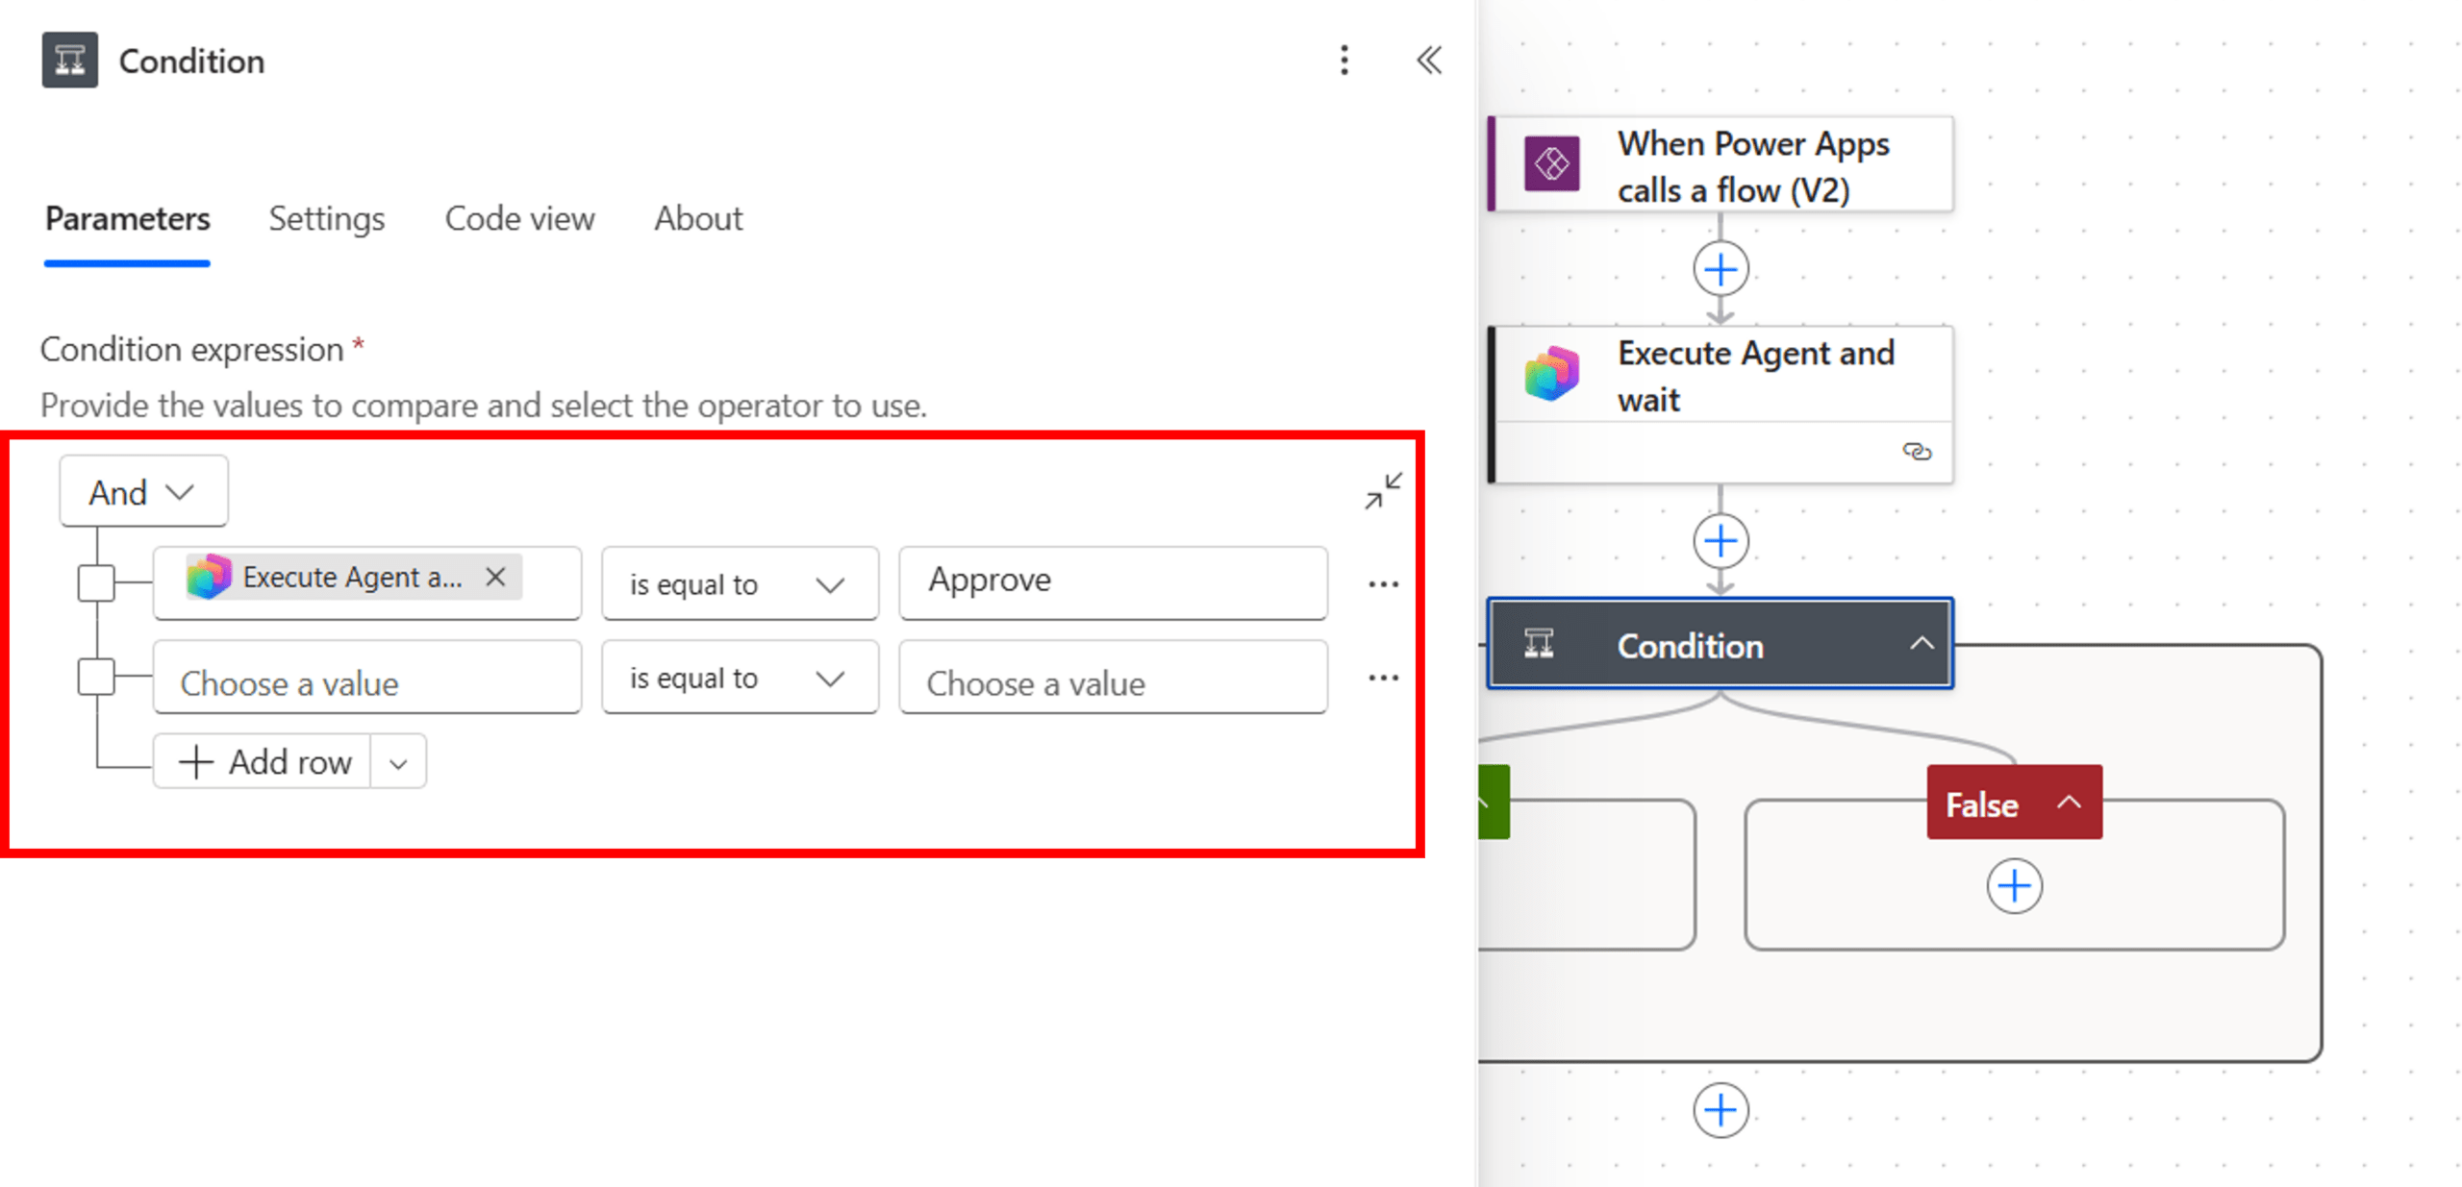The width and height of the screenshot is (2462, 1187).
Task: Insert action above the Condition node
Action: click(x=1720, y=541)
